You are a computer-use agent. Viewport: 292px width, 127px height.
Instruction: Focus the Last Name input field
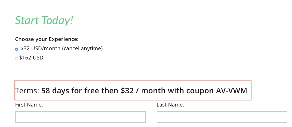point(222,117)
